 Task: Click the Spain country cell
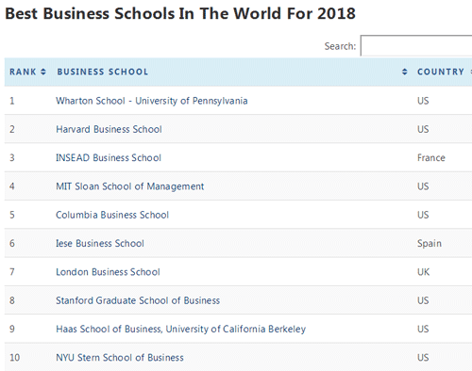[430, 244]
